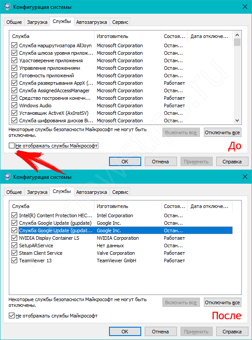The width and height of the screenshot is (252, 340).
Task: Uncheck the Windows Audio service
Action: pyautogui.click(x=14, y=106)
